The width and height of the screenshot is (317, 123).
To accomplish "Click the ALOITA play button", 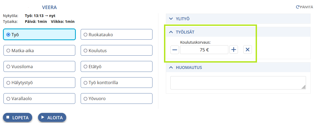I will (x=52, y=118).
